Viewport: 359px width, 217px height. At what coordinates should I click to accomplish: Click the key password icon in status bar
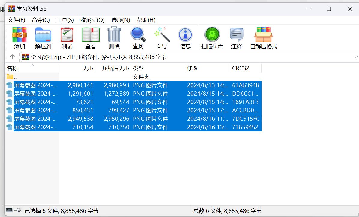pos(17,210)
